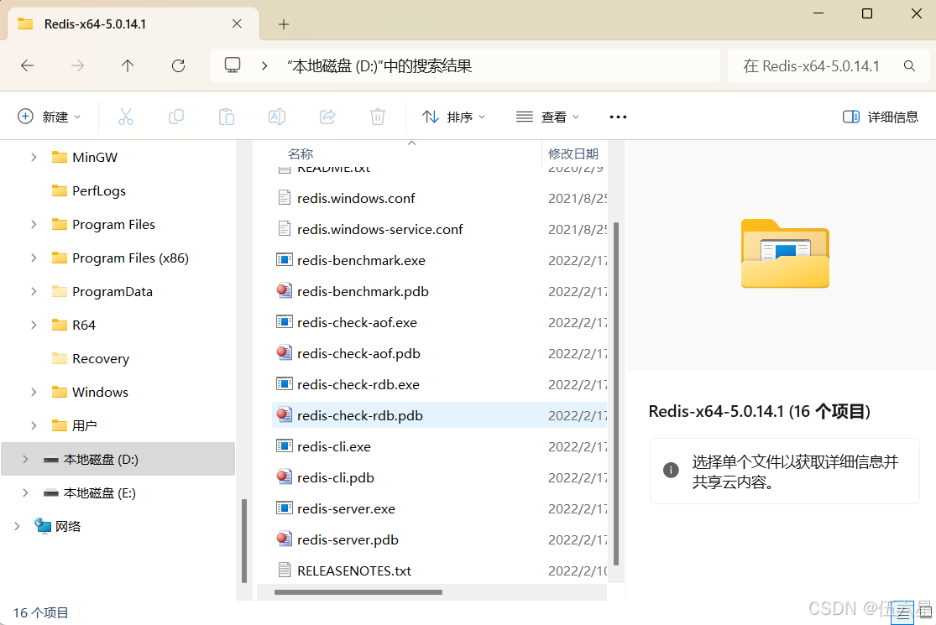Screen dimensions: 936x625
Task: Navigate forward with forward arrow
Action: click(77, 65)
